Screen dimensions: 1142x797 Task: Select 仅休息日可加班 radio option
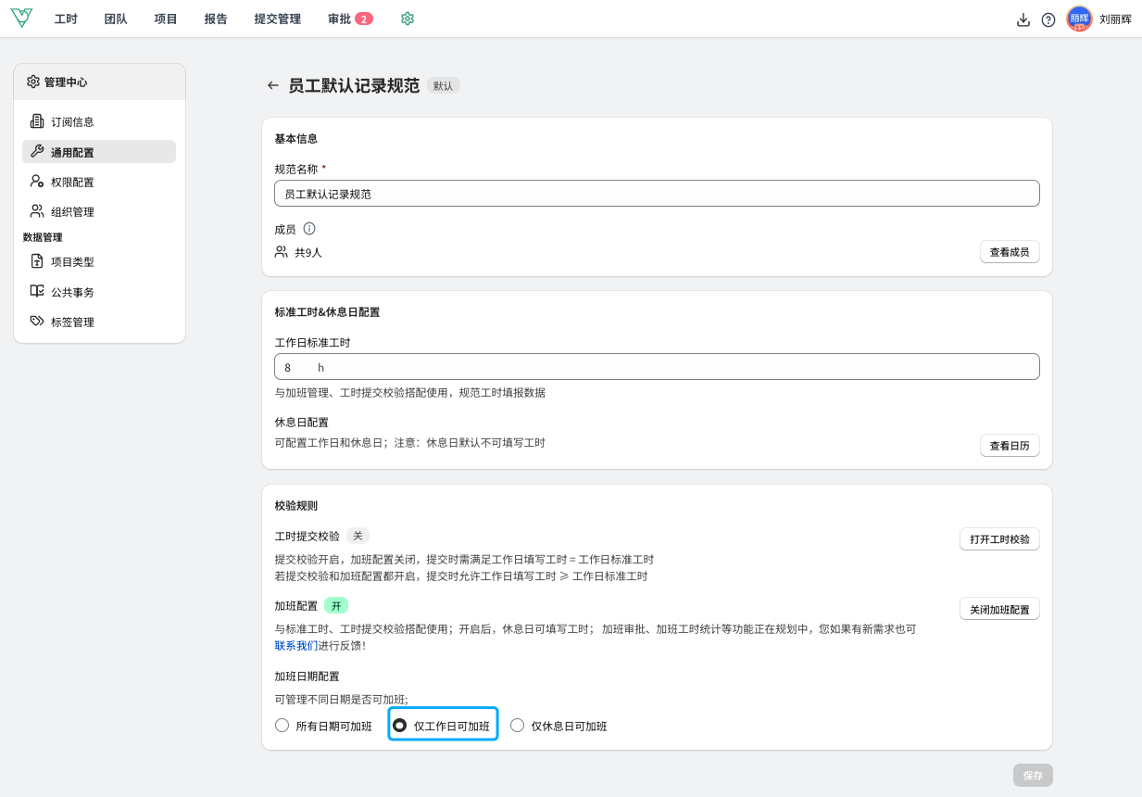[x=518, y=726]
